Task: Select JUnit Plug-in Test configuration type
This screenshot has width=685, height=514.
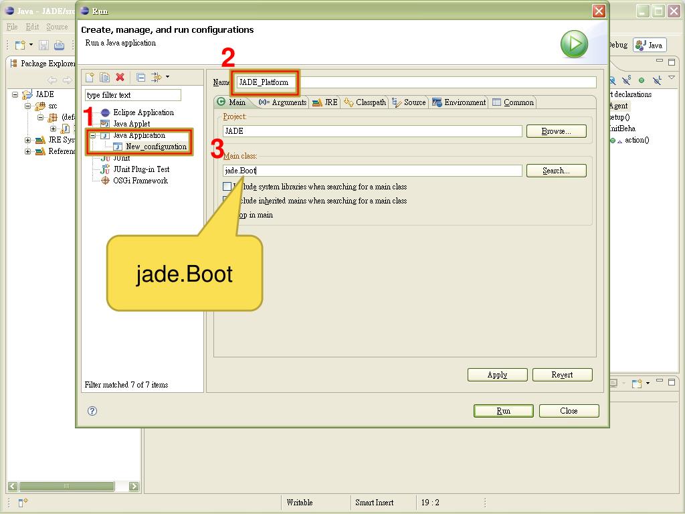Action: 140,169
